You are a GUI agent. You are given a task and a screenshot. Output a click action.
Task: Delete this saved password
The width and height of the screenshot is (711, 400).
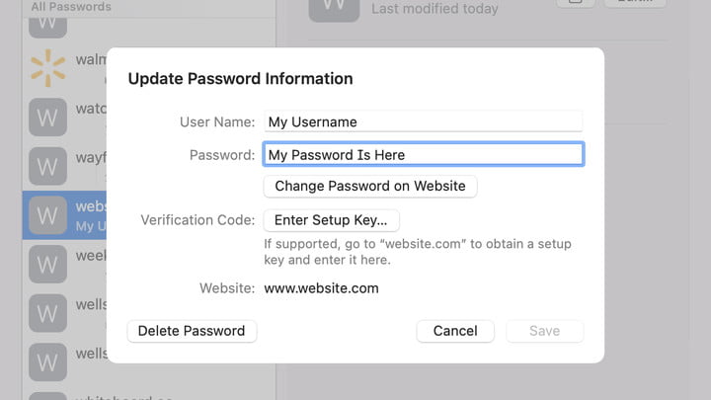pos(192,331)
